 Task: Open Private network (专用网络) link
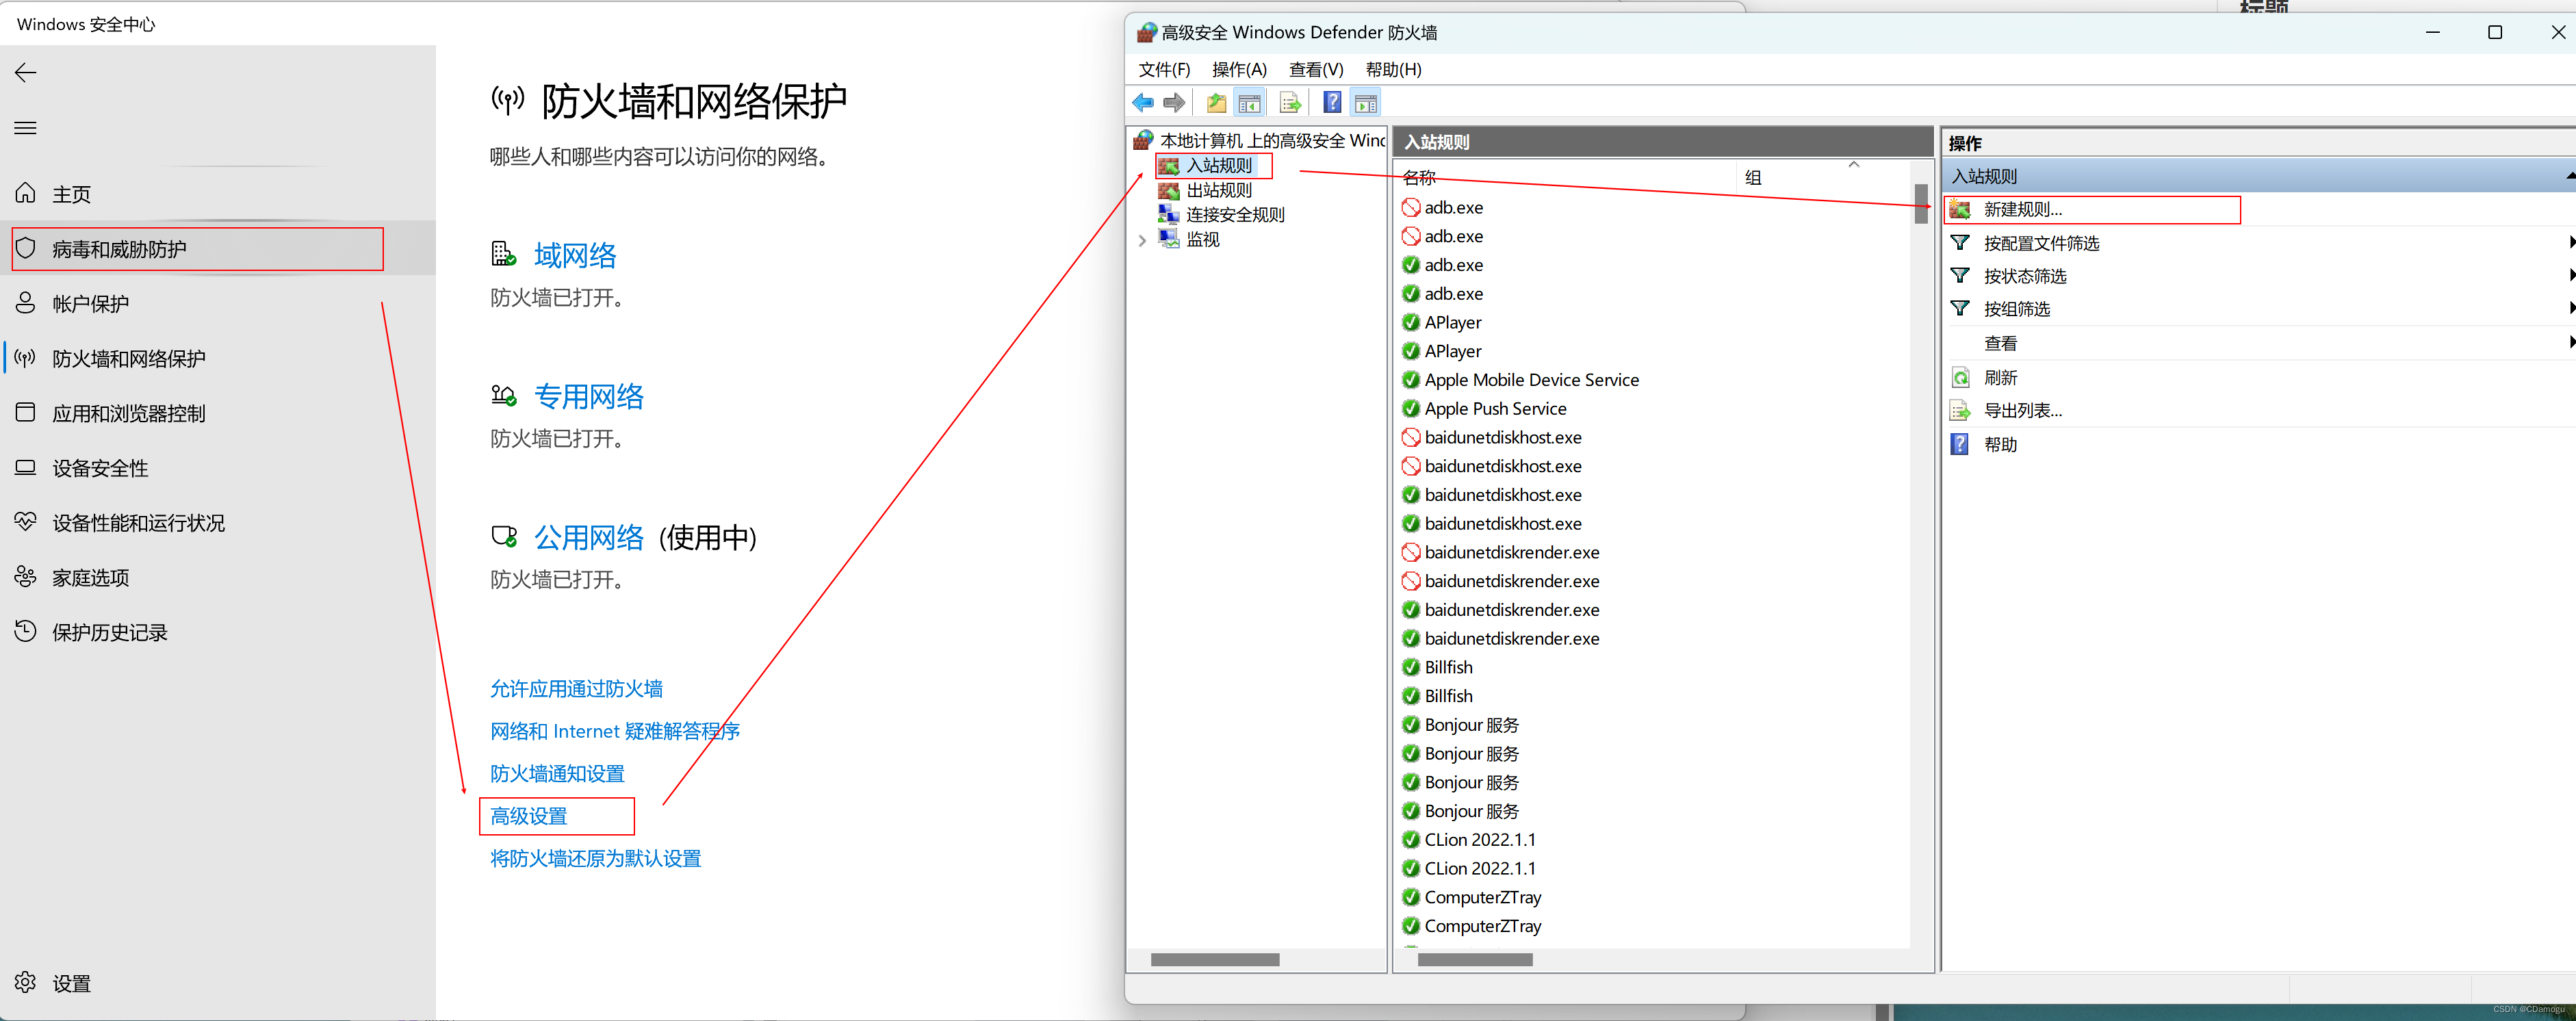pyautogui.click(x=589, y=396)
